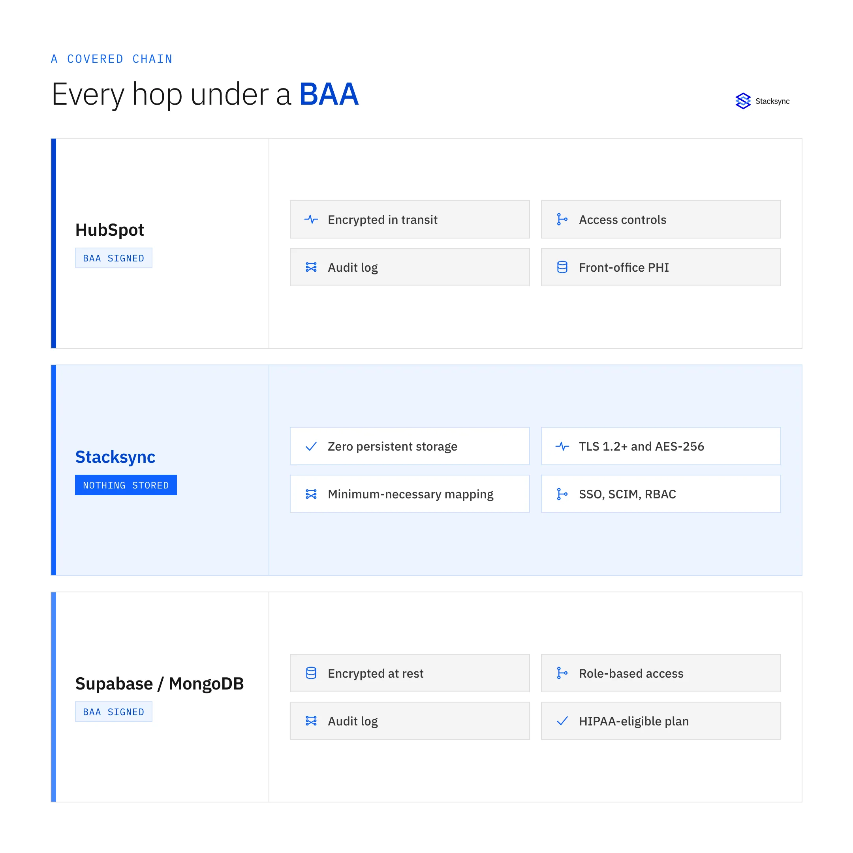Click the pulse icon beside TLS 1.2+ and AES-256
The height and width of the screenshot is (853, 853).
[562, 446]
